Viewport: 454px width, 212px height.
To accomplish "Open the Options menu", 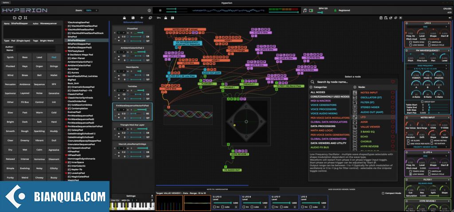I will click(6, 3).
